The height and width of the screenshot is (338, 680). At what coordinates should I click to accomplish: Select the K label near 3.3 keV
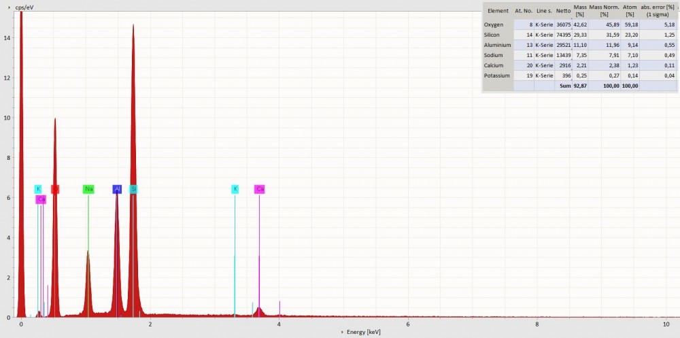[235, 189]
